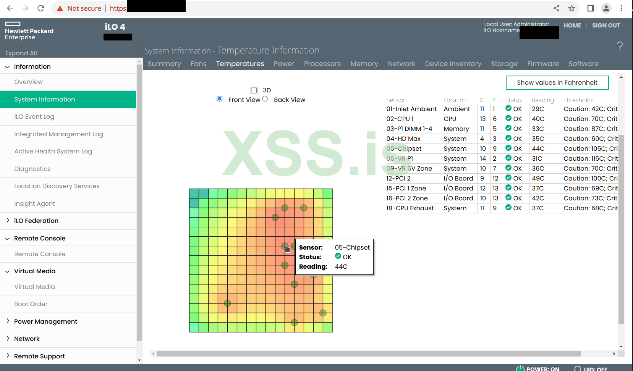Click the browser share icon

click(x=556, y=8)
